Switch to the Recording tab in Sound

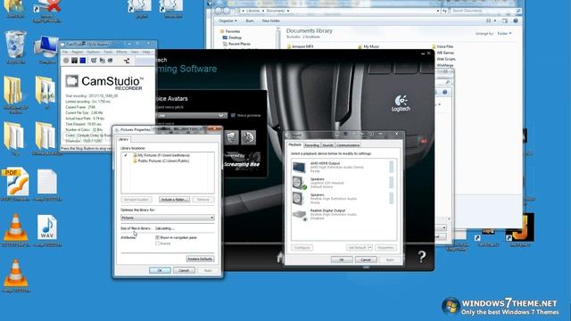coord(311,145)
